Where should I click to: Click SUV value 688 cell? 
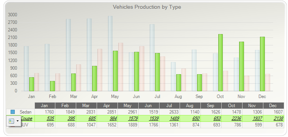tap(66, 125)
